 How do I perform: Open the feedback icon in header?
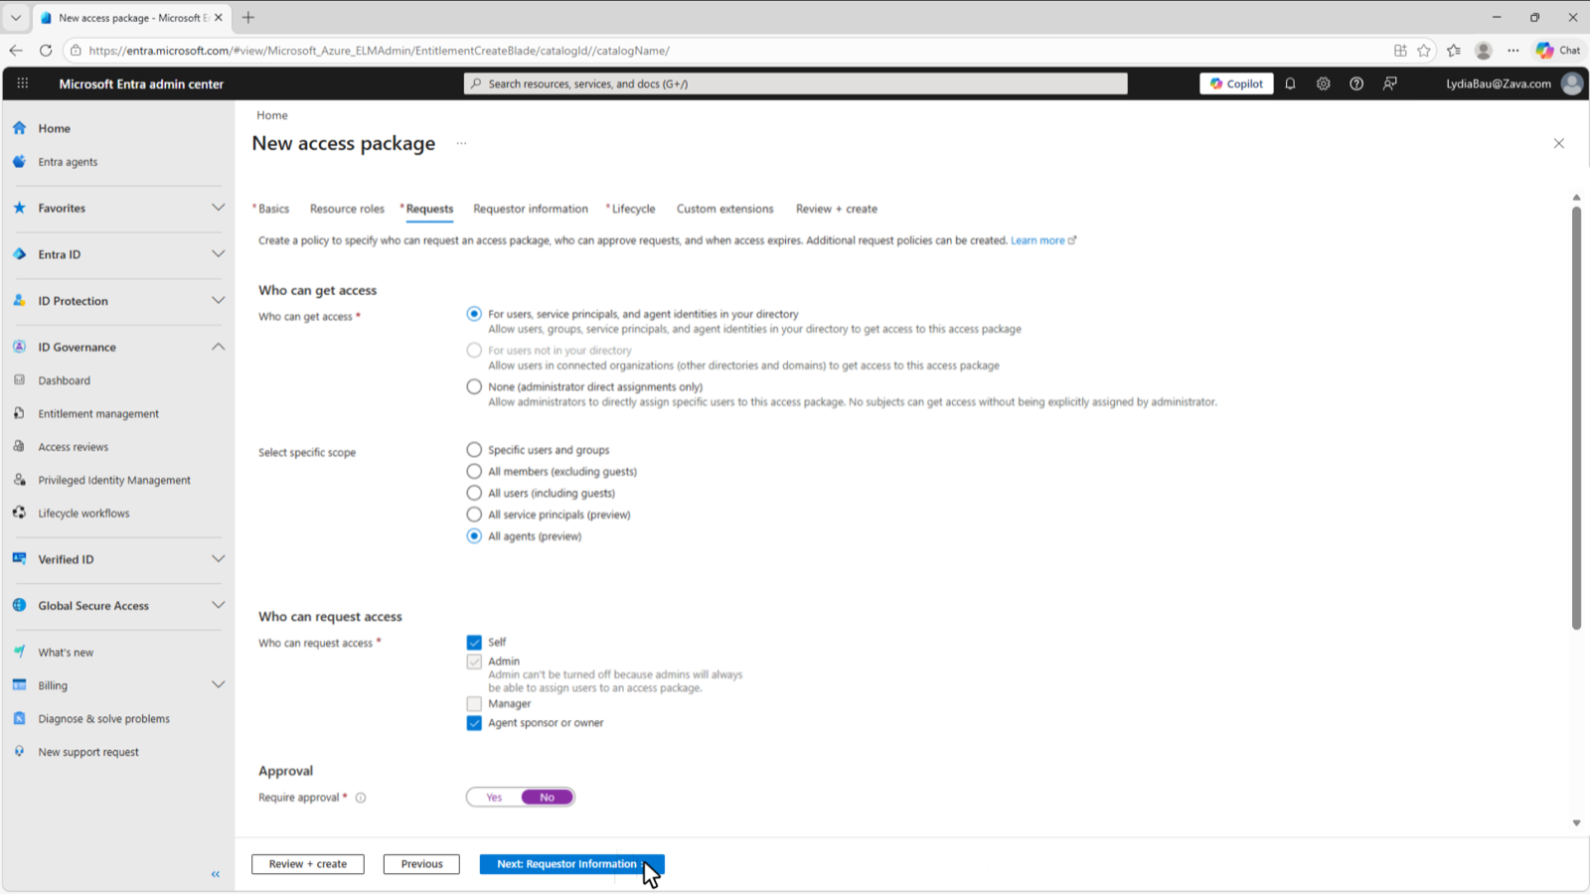coord(1389,83)
